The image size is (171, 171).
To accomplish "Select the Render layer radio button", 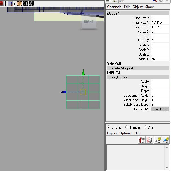I will [x=127, y=127].
